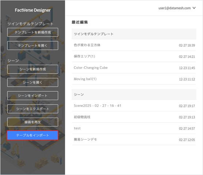
Task: Click シーン section header in recent list
Action: point(134,95)
